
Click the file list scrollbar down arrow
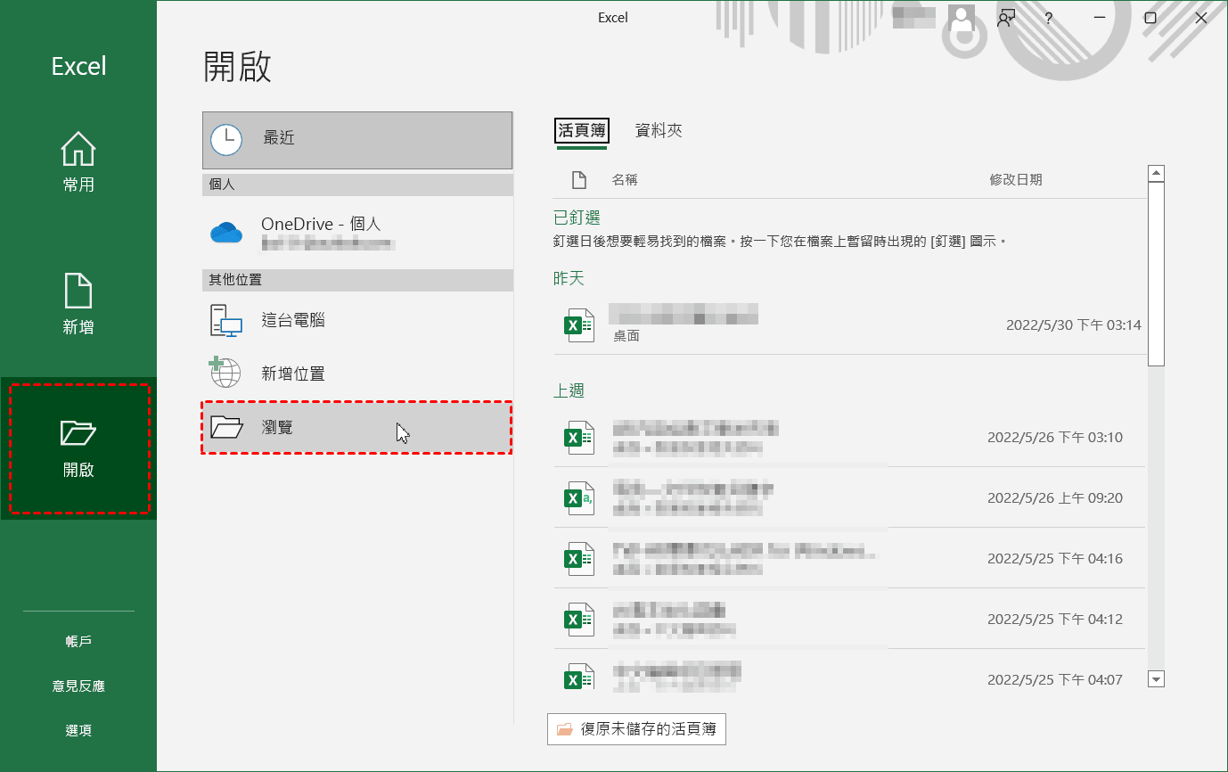1157,679
